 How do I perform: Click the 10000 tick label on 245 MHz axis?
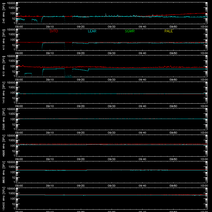click(11, 3)
